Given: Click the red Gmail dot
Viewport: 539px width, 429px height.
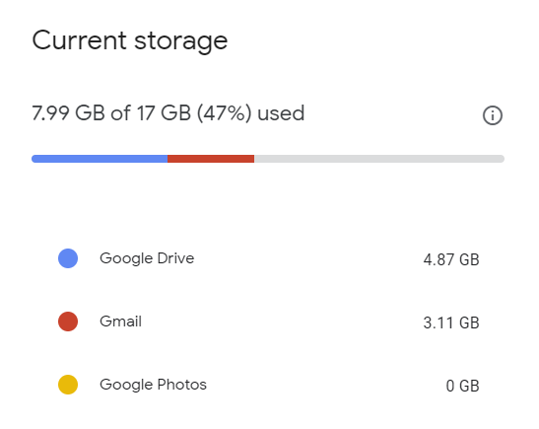Looking at the screenshot, I should coord(68,322).
